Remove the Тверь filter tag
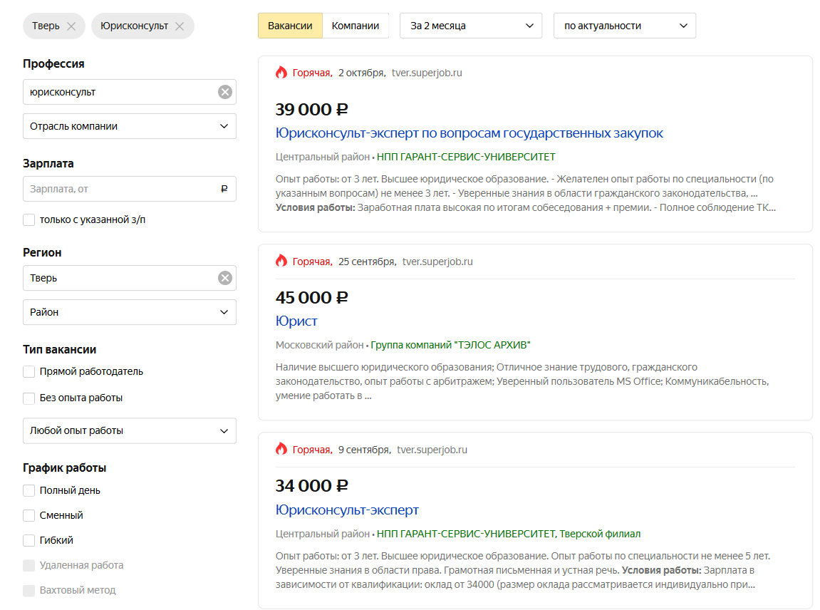Viewport: 820px width, 610px height. pos(71,26)
